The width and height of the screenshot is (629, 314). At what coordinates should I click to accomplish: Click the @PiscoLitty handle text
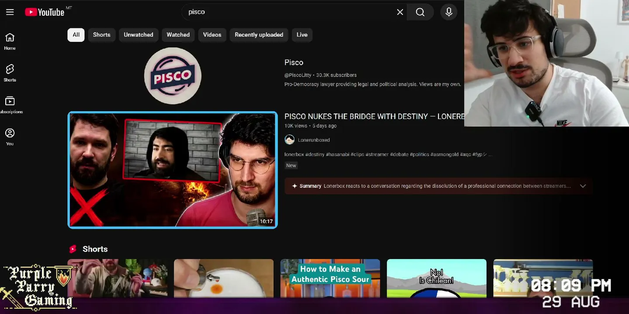298,75
